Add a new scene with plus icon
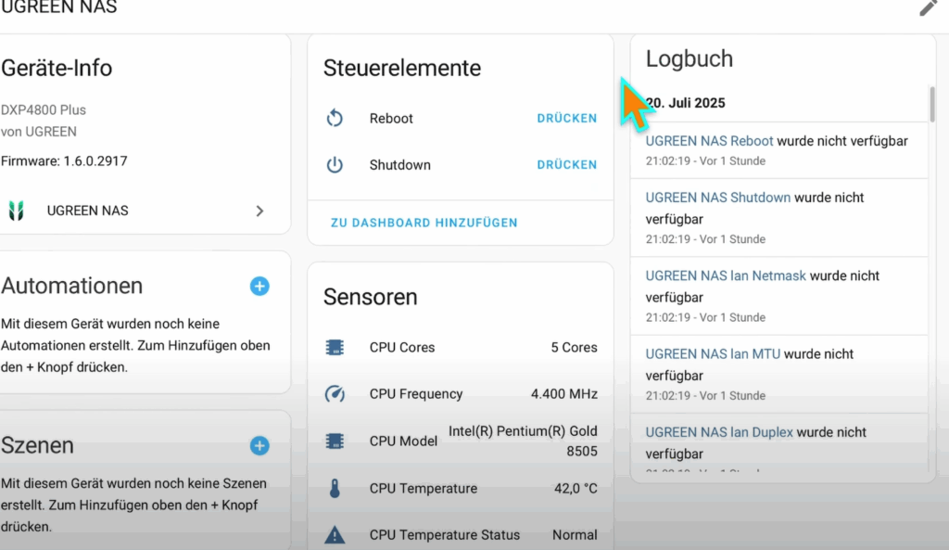Viewport: 949px width, 550px height. [259, 446]
